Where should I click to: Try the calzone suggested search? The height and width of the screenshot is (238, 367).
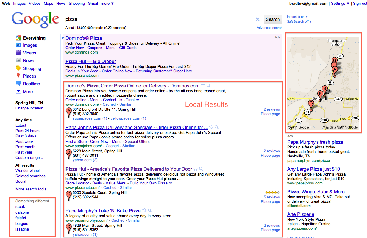[22, 212]
